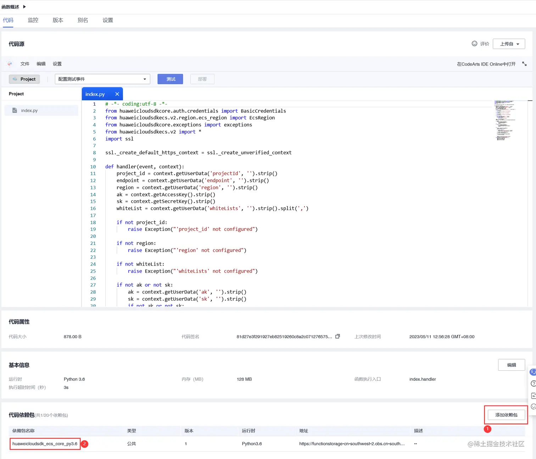Expand the 函数概述 section arrow
Viewport: 536px width, 459px height.
pos(24,7)
